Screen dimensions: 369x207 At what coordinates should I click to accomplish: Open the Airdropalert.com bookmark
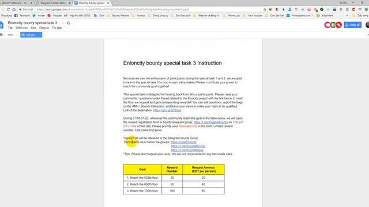click(x=300, y=16)
